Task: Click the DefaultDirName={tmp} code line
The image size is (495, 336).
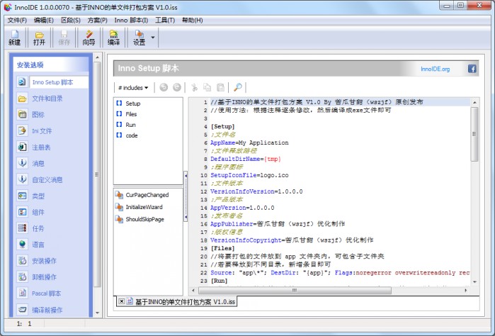Action: coord(246,159)
